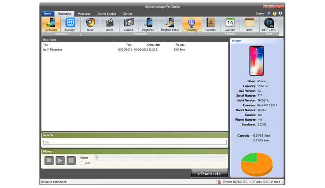Click the 13.25 GB Free text
This screenshot has height=188, width=325.
pyautogui.click(x=260, y=140)
